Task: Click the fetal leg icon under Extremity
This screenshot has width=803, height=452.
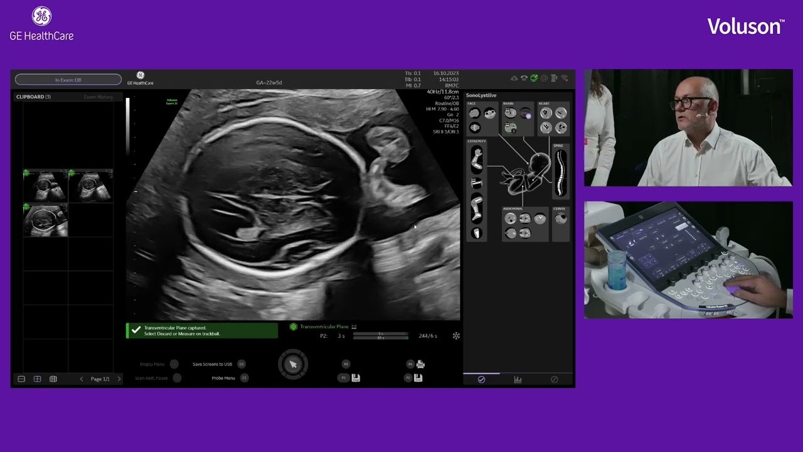Action: click(x=477, y=208)
